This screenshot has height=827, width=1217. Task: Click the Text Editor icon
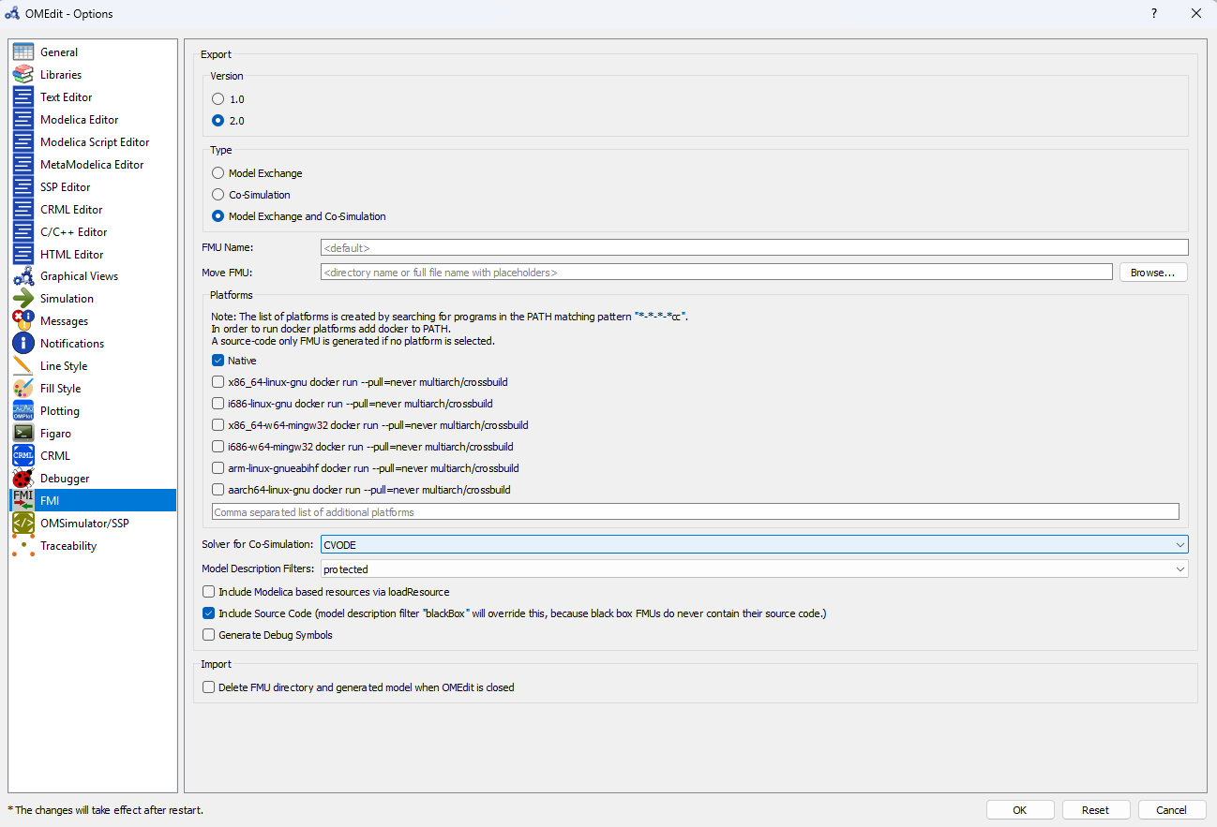tap(23, 97)
